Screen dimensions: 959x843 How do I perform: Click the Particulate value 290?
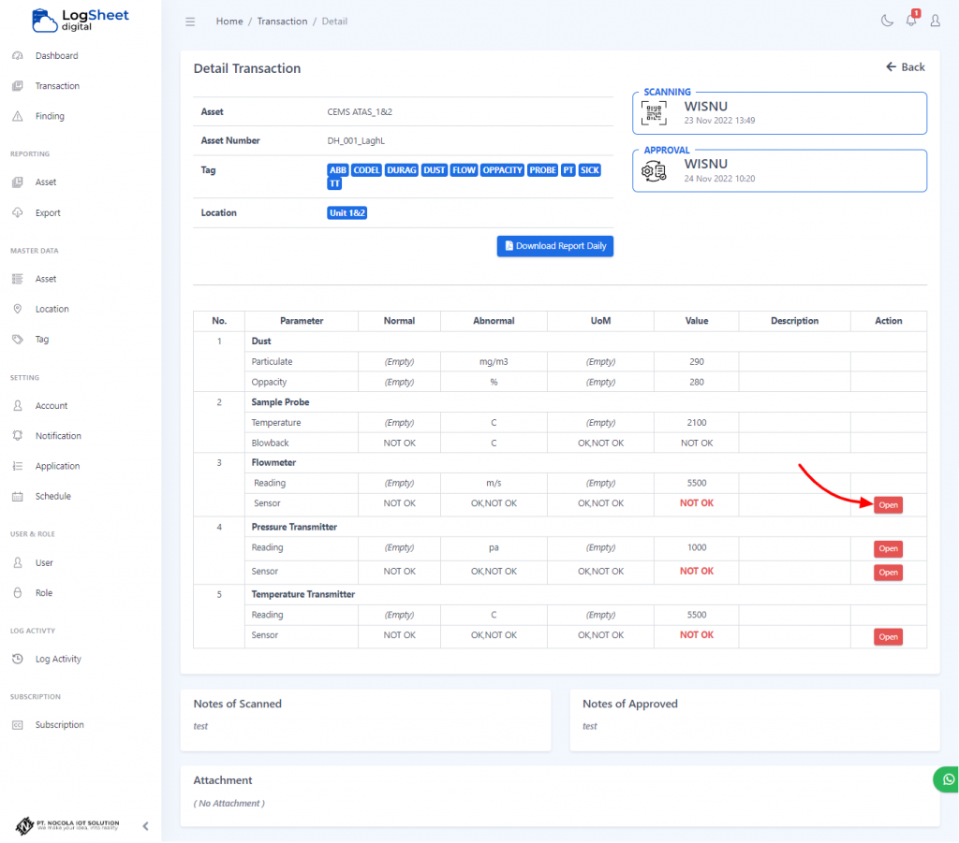pos(697,362)
